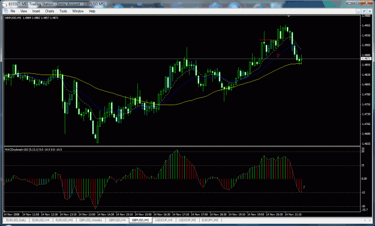This screenshot has width=375, height=226.
Task: Switch to the EURUSD,H4 chart tab
Action: (x=41, y=220)
